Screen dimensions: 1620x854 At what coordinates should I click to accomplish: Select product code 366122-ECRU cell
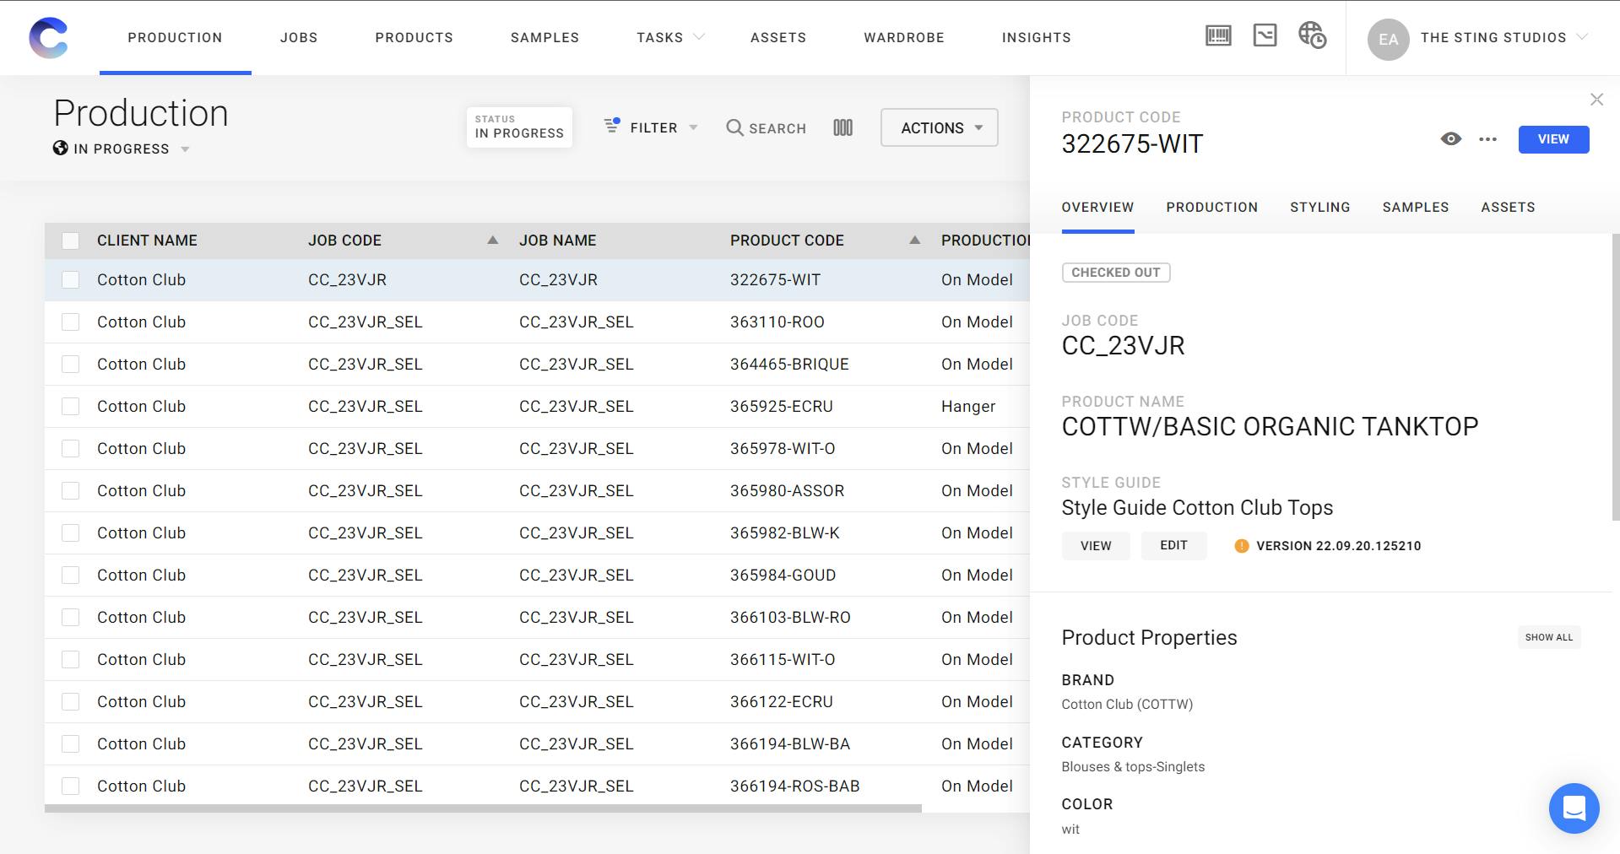click(x=781, y=702)
